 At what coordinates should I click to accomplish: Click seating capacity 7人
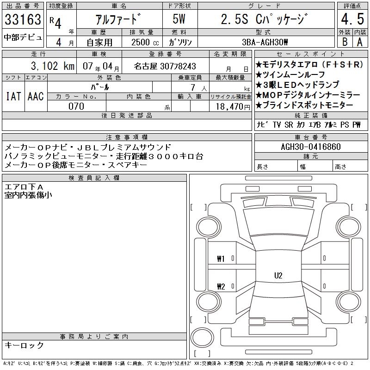(199, 87)
